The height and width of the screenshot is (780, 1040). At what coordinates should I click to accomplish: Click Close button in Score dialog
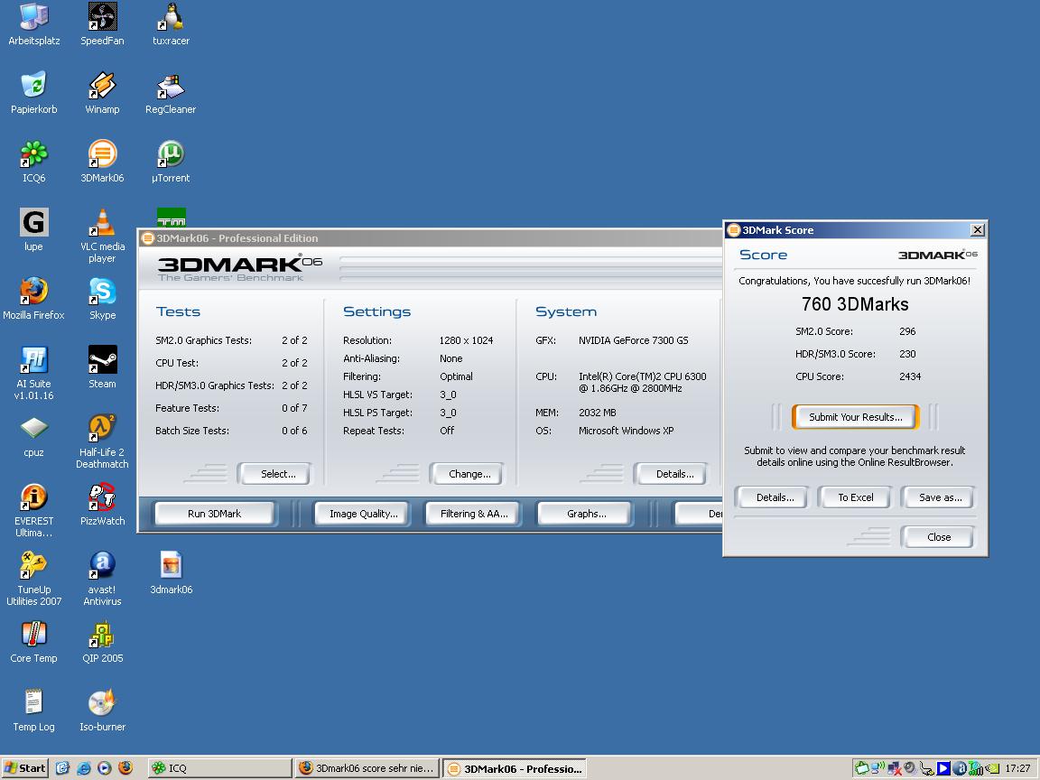point(938,537)
